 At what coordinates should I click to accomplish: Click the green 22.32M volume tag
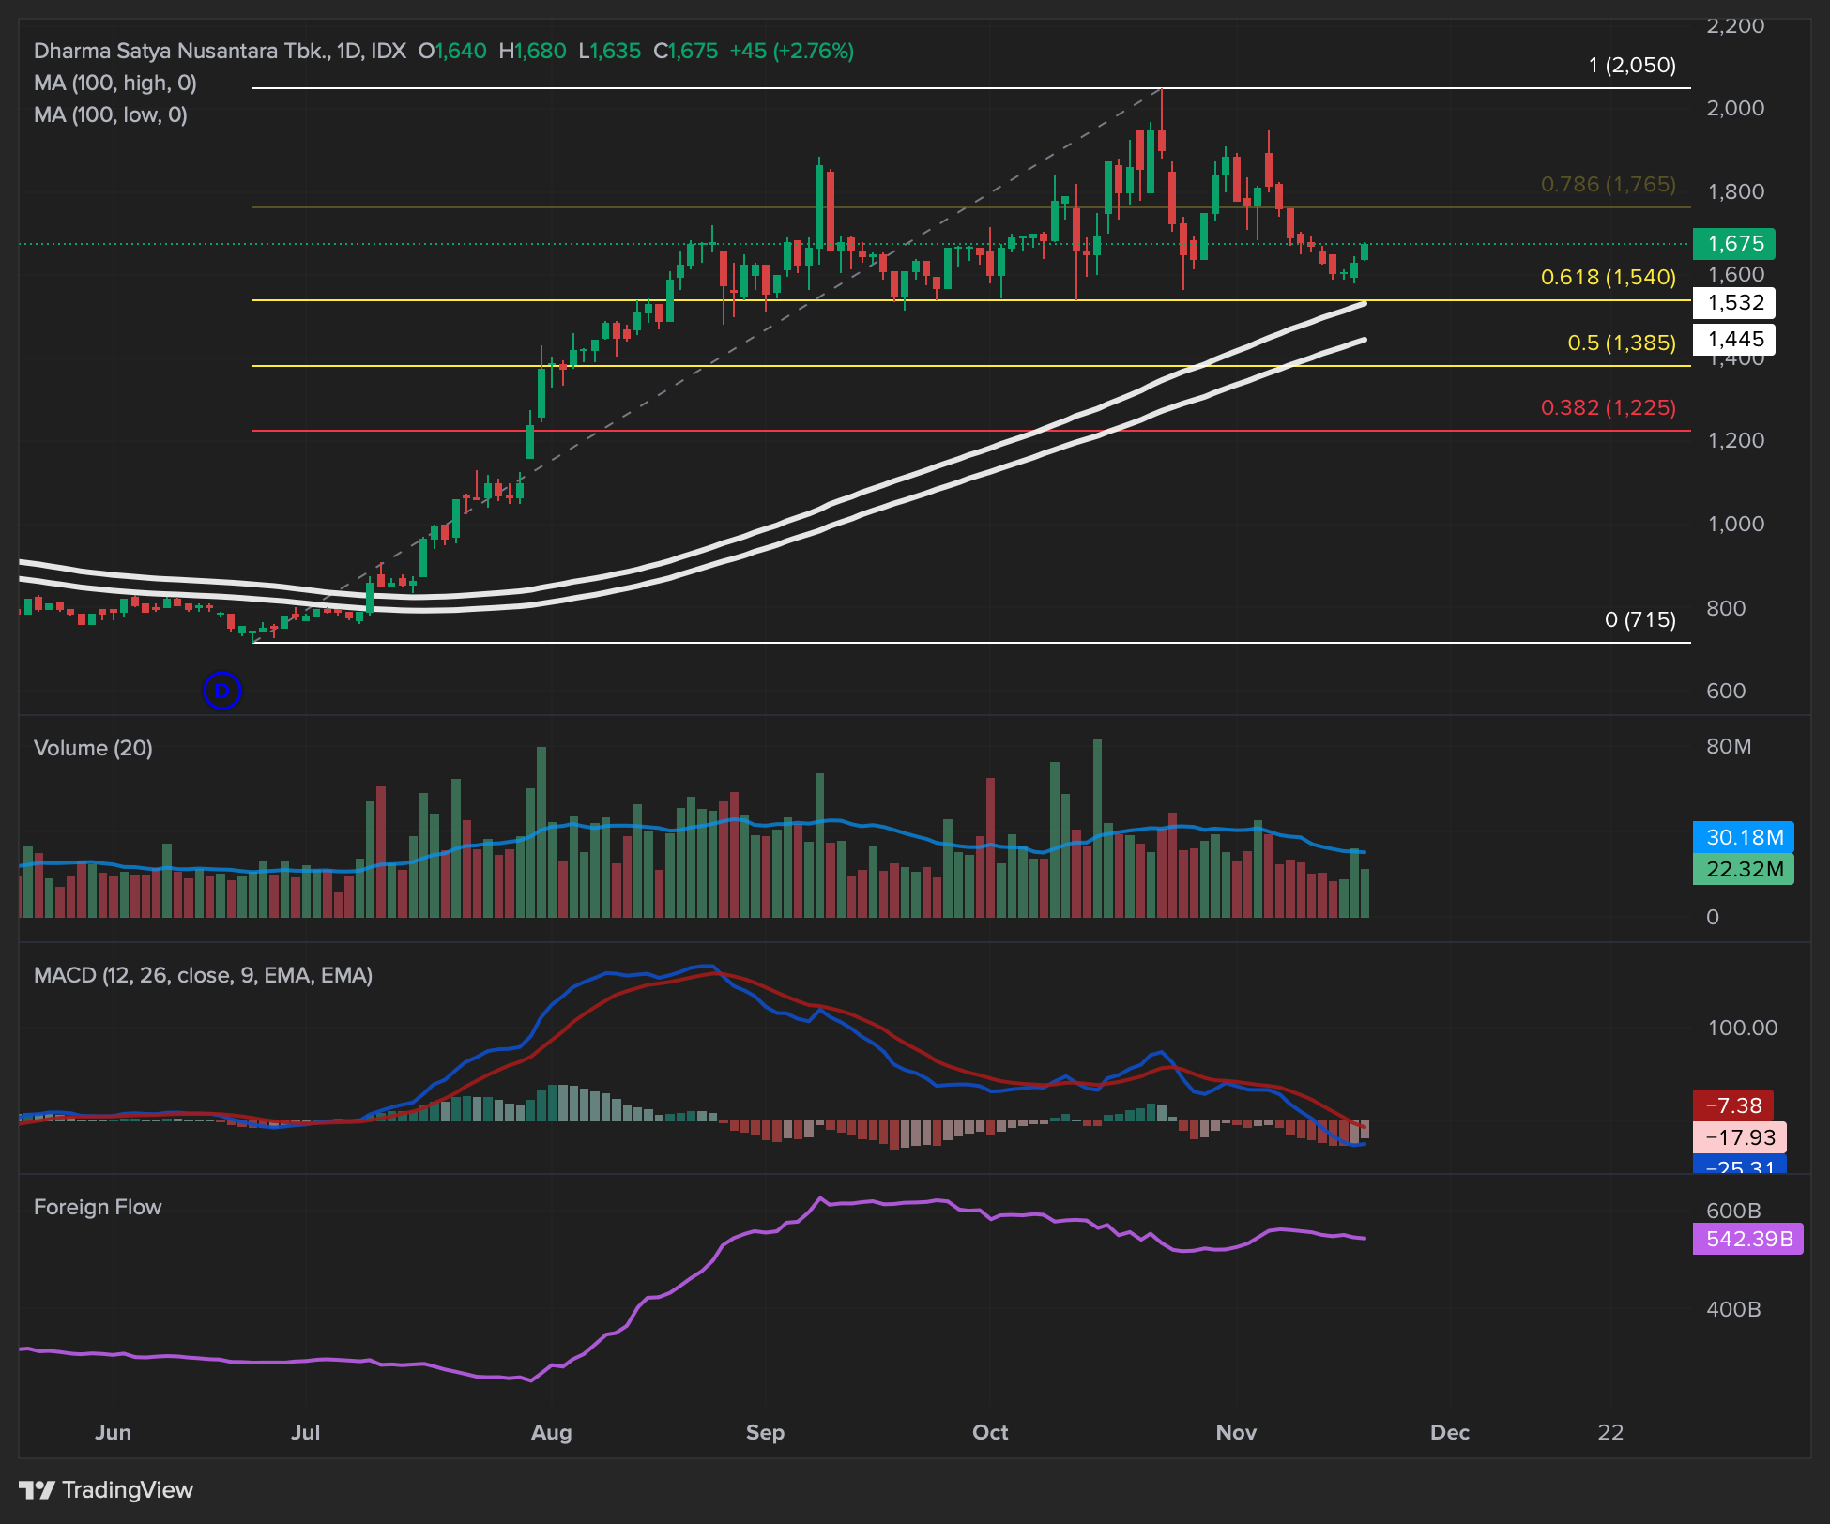pos(1743,869)
